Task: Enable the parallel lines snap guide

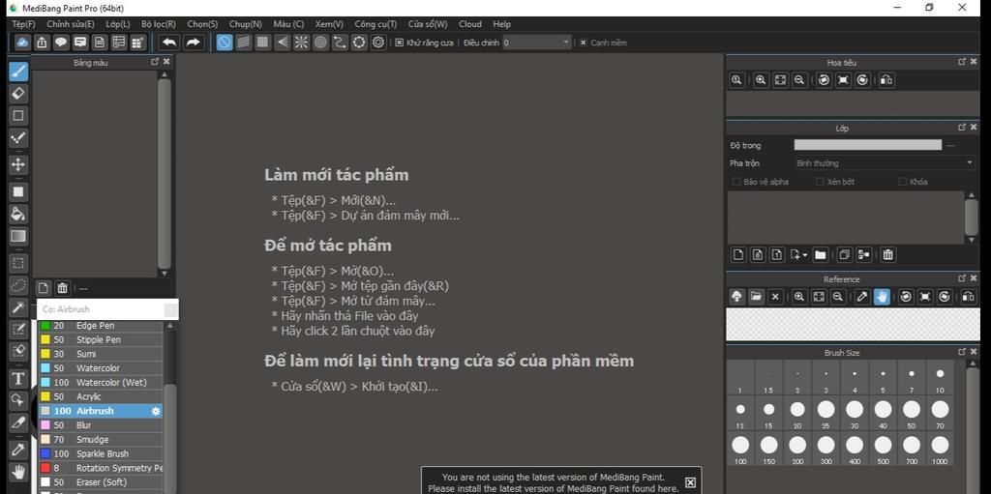Action: tap(243, 43)
